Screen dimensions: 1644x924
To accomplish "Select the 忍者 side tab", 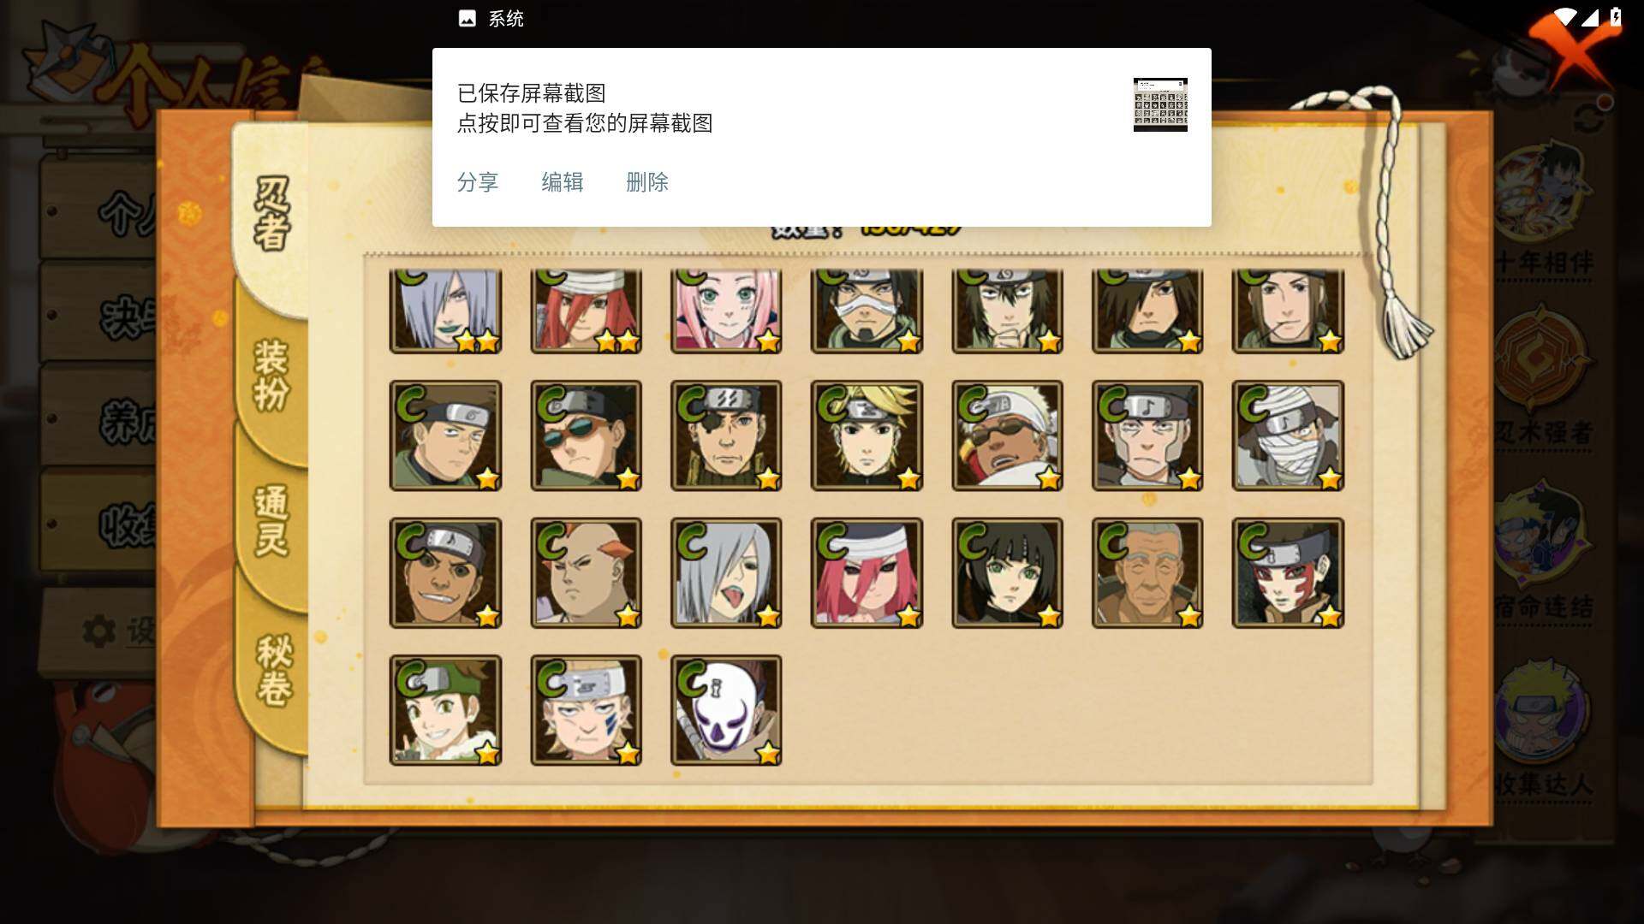I will tap(272, 214).
